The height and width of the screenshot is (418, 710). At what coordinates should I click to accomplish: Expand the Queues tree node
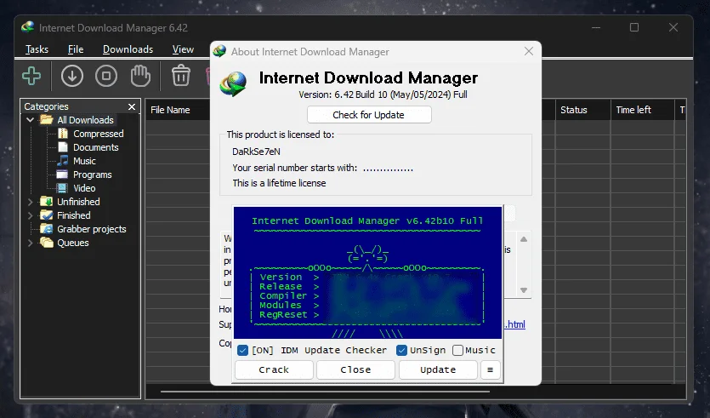[x=31, y=243]
